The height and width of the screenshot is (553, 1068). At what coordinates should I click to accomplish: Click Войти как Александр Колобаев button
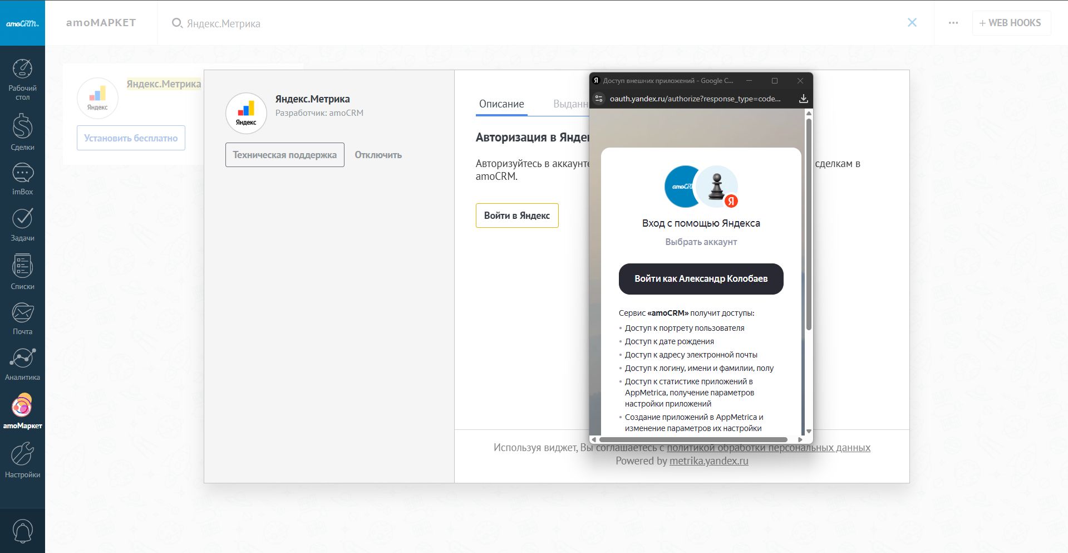click(701, 278)
